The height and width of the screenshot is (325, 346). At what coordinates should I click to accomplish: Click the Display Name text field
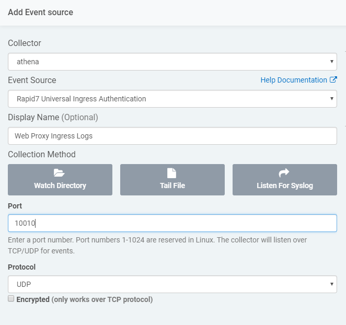click(x=172, y=136)
